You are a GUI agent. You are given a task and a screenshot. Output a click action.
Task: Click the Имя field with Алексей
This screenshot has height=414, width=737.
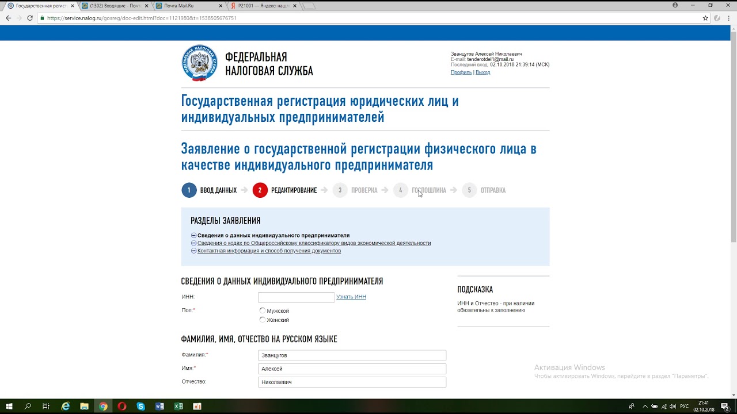point(352,369)
